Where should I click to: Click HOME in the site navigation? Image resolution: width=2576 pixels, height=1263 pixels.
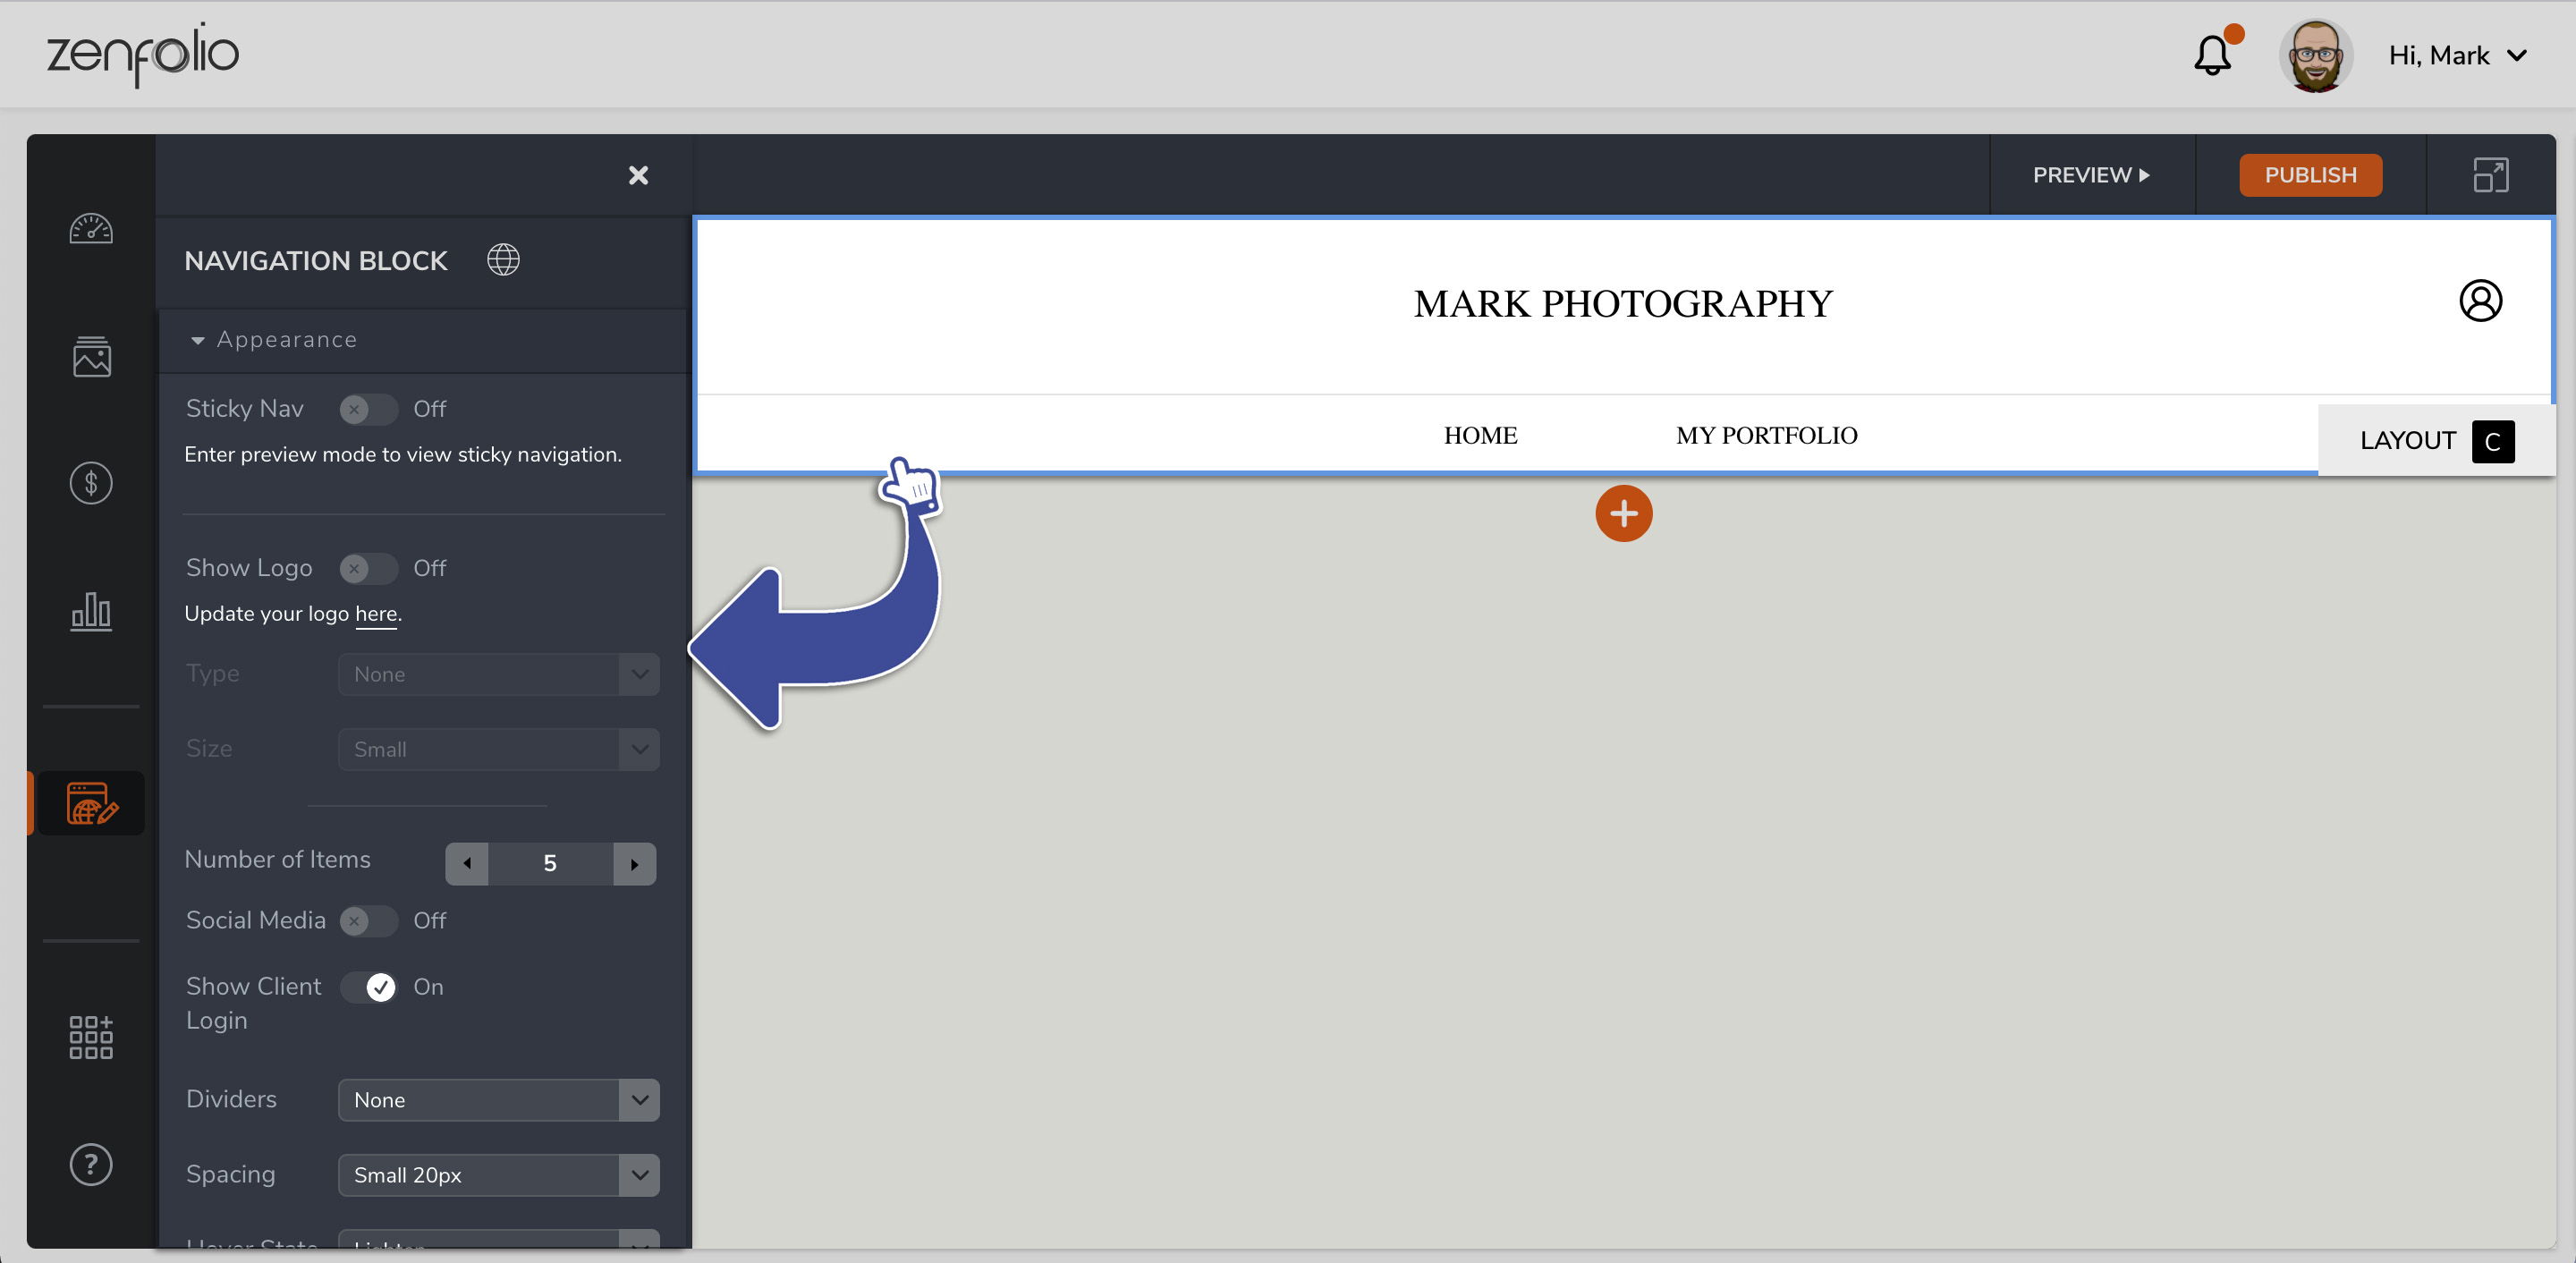[1480, 435]
